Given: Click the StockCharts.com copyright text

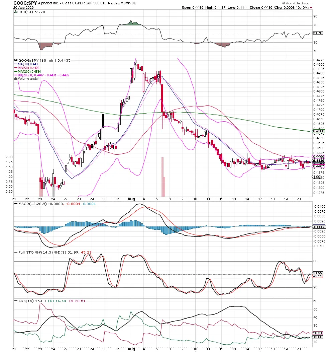Looking at the screenshot, I should tap(297, 3).
